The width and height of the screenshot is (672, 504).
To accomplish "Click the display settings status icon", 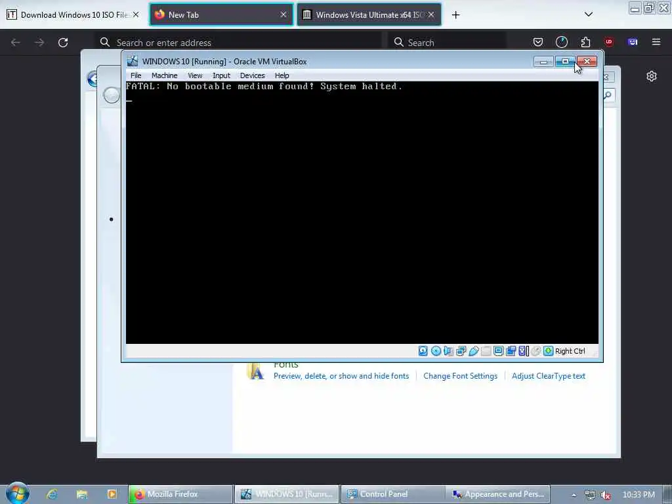I will point(499,351).
